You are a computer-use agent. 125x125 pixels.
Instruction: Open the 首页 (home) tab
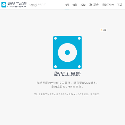click(67, 5)
